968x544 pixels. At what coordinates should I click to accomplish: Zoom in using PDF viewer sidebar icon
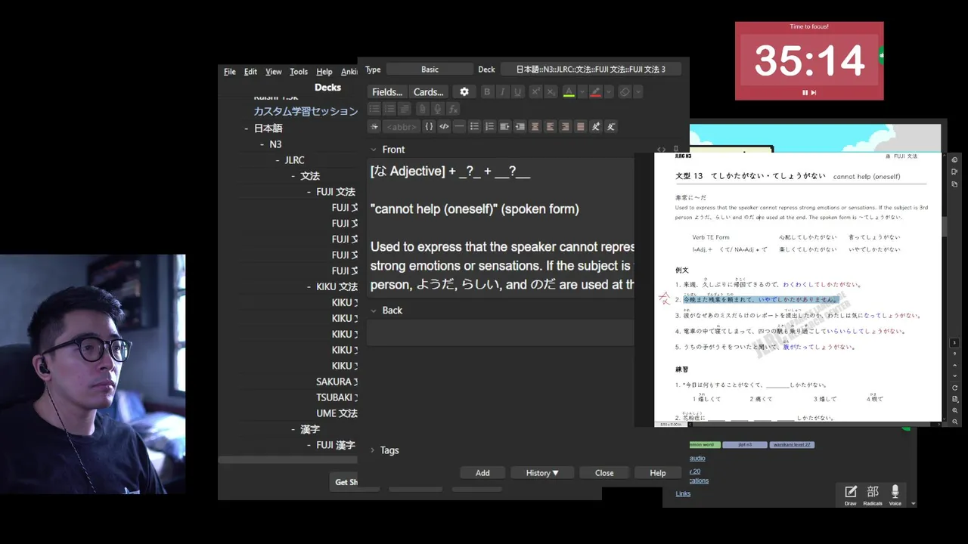click(x=955, y=410)
